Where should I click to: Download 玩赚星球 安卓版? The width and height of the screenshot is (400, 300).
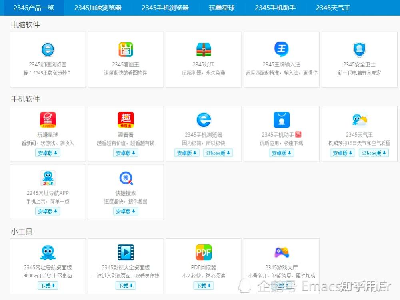(x=48, y=153)
